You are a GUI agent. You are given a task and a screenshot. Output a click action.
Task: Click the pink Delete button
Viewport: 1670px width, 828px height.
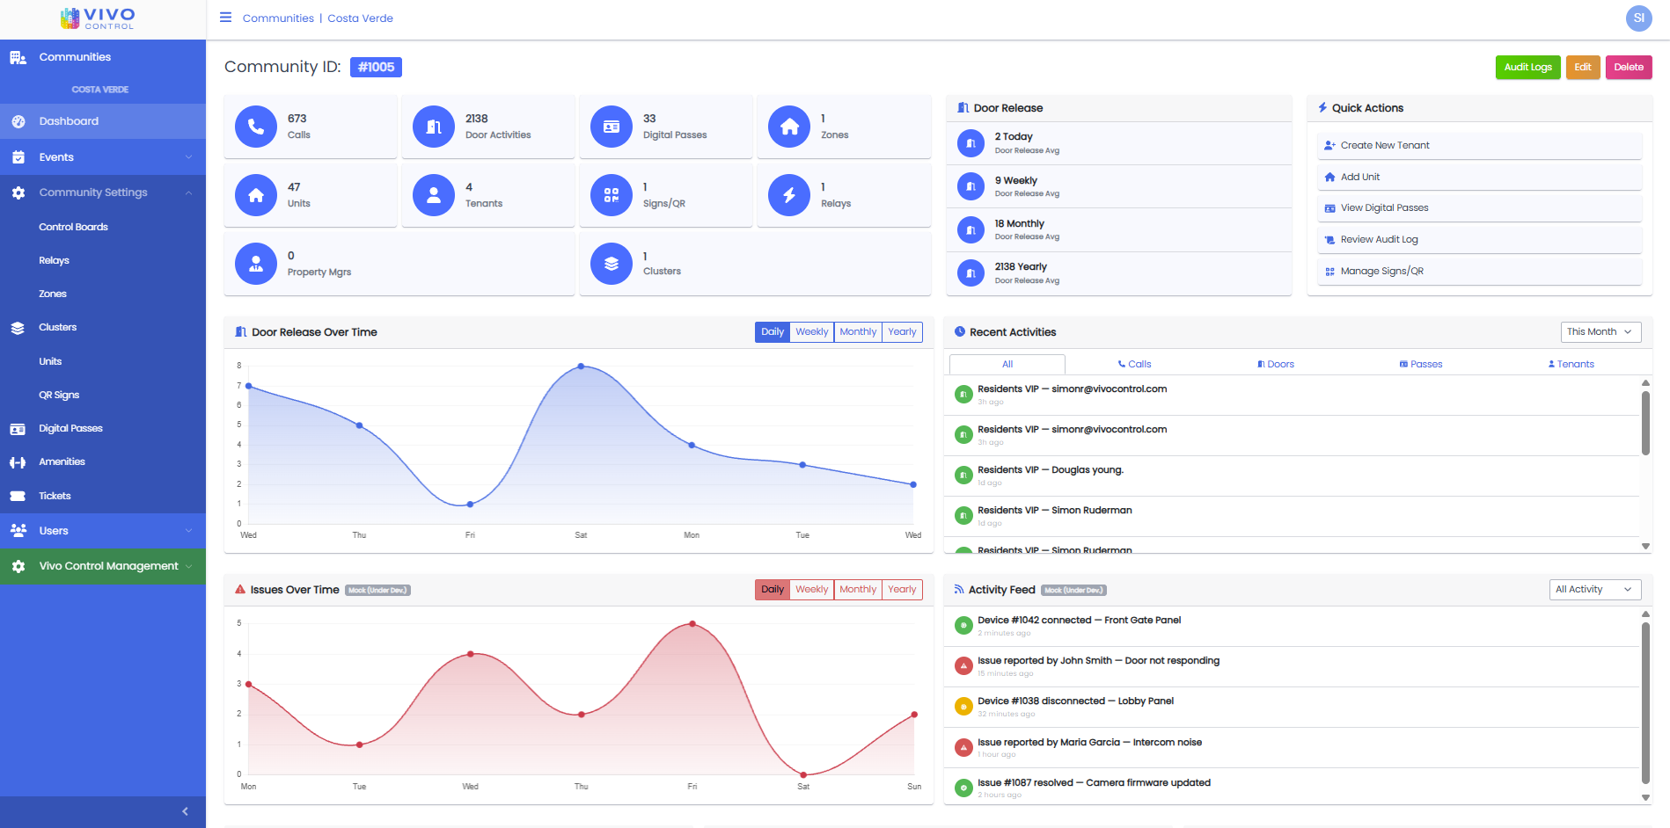pyautogui.click(x=1628, y=67)
